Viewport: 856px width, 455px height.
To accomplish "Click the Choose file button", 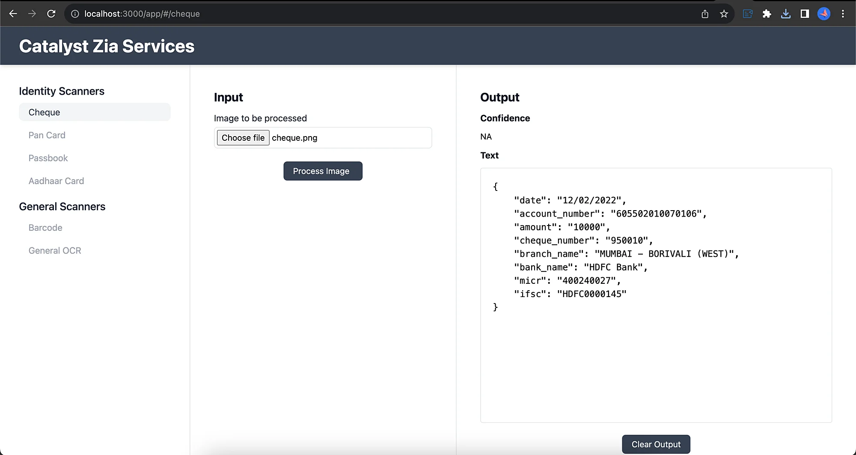I will coord(243,138).
